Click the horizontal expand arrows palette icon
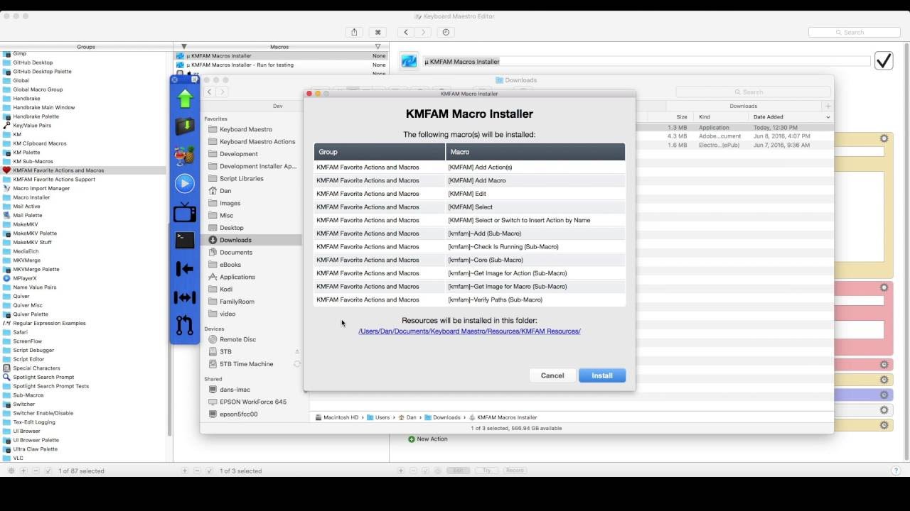 185,297
